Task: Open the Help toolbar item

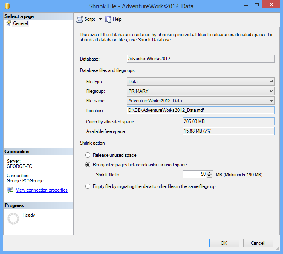Action: tap(113, 19)
